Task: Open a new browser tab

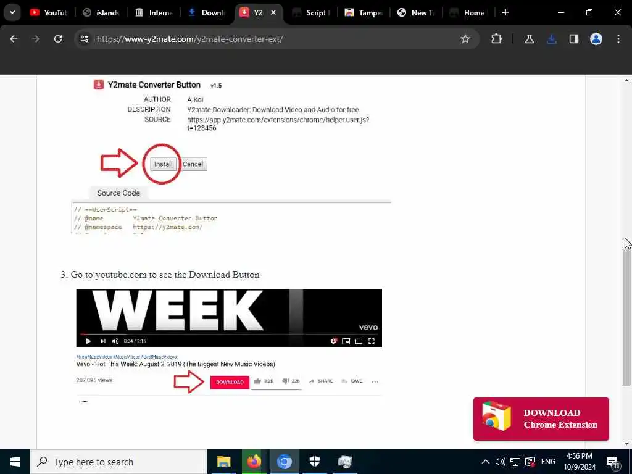Action: [505, 12]
